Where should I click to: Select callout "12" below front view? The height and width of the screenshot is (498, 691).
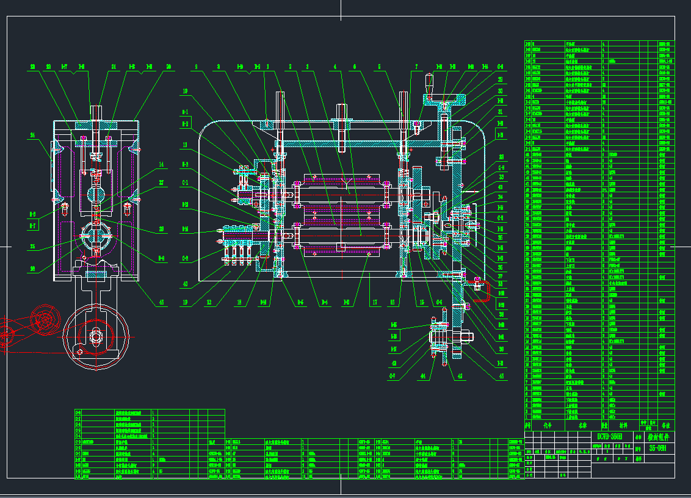coord(209,302)
